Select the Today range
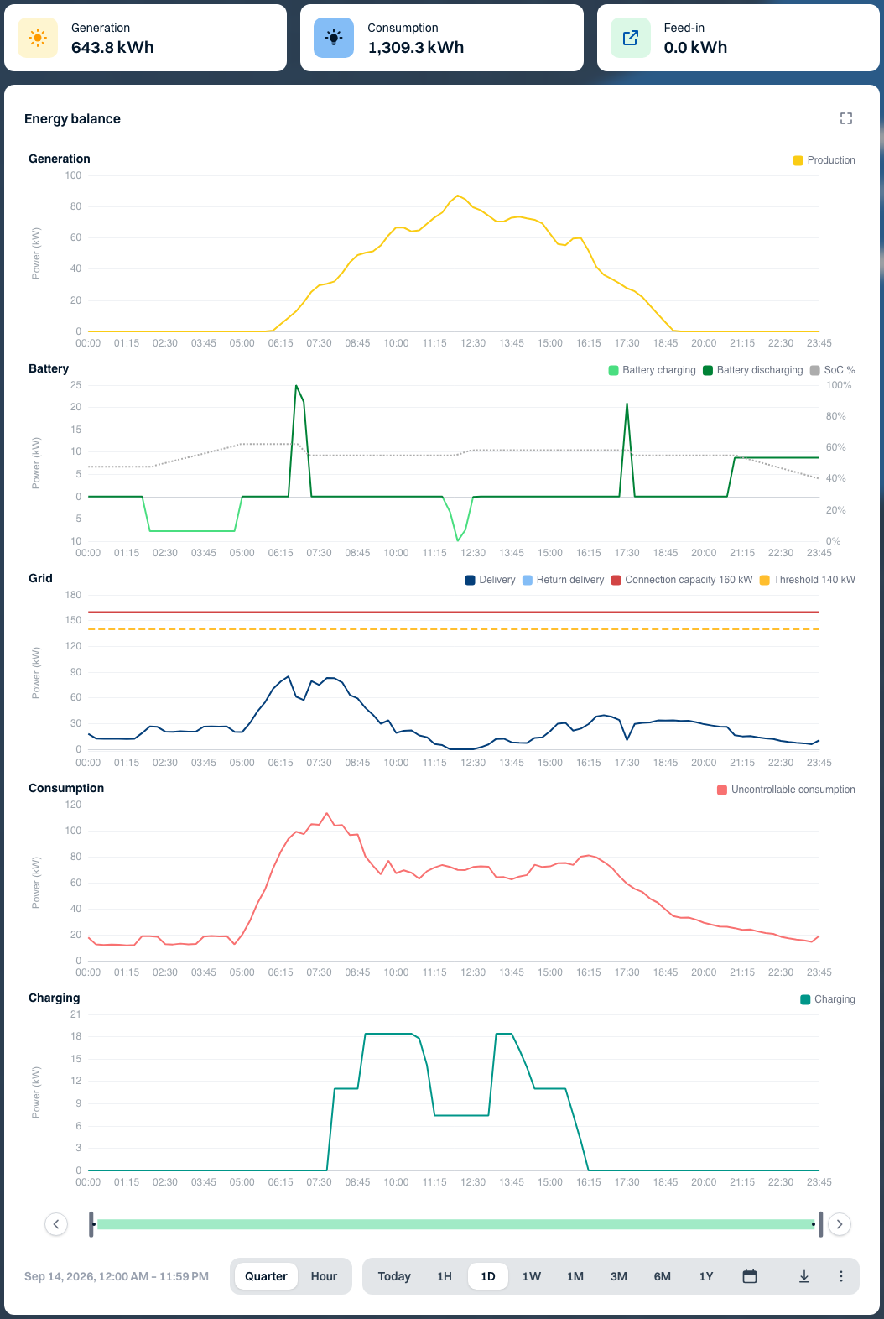The image size is (884, 1319). coord(394,1276)
